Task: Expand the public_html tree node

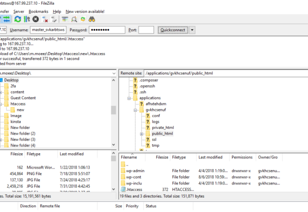Action: [142, 134]
